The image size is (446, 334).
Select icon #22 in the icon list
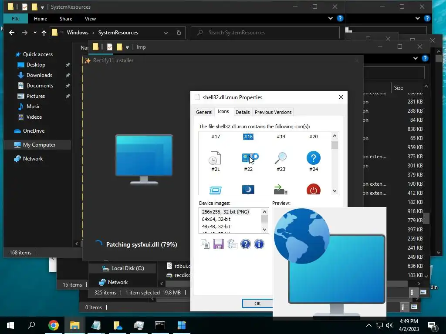(x=248, y=158)
